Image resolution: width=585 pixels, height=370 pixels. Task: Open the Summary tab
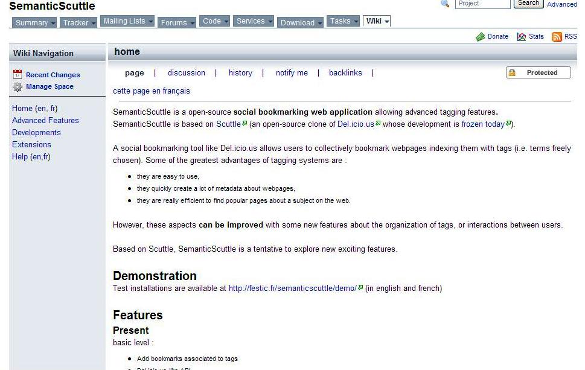pos(34,23)
